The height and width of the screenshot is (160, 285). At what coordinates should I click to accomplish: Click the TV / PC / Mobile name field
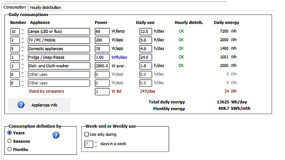(x=59, y=40)
